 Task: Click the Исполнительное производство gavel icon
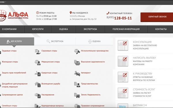coord(77,51)
